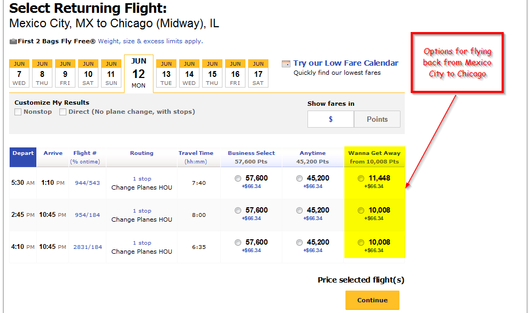
Task: Click the suitcase bags icon
Action: (13, 41)
